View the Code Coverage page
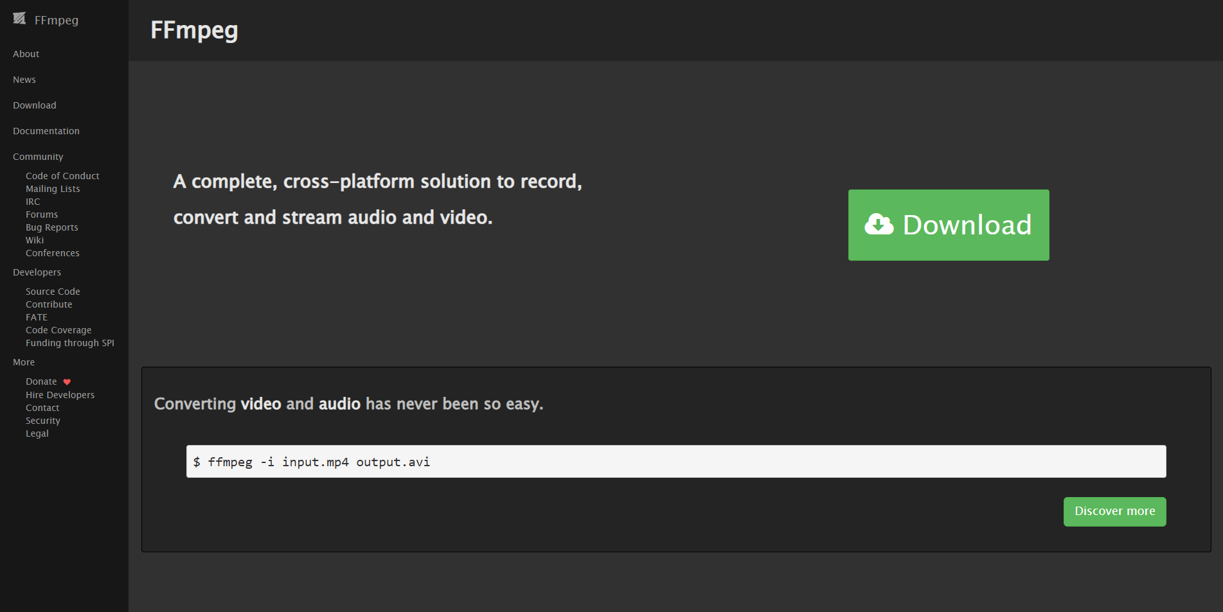The height and width of the screenshot is (612, 1223). pos(58,330)
